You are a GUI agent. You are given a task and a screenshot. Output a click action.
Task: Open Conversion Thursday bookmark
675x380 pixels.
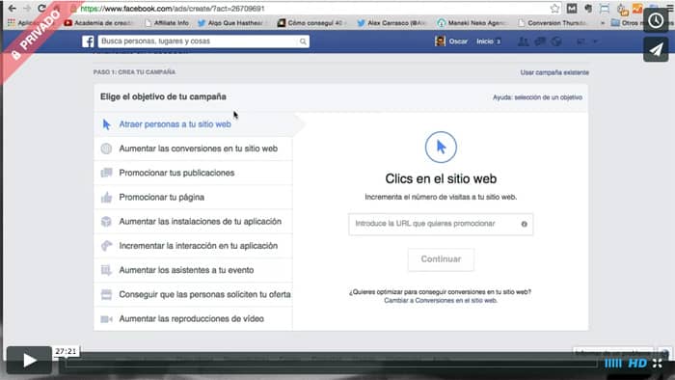coord(553,23)
